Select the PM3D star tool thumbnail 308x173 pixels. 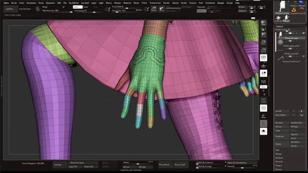[278, 19]
